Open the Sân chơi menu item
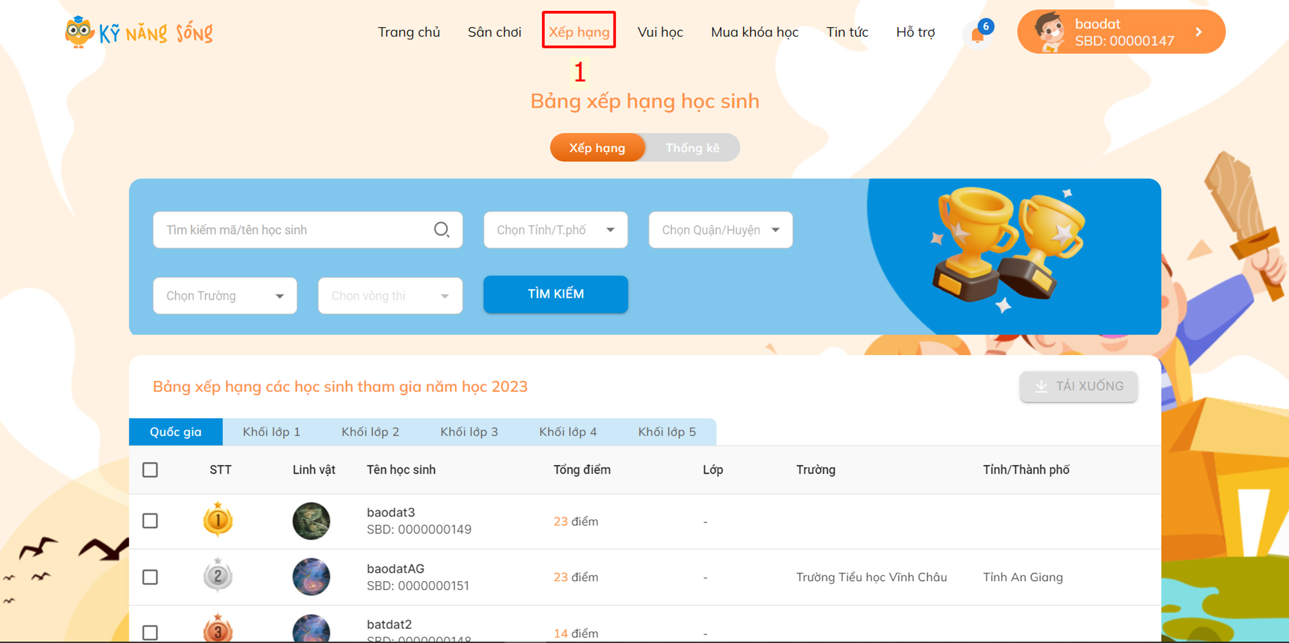The image size is (1289, 643). click(x=494, y=32)
